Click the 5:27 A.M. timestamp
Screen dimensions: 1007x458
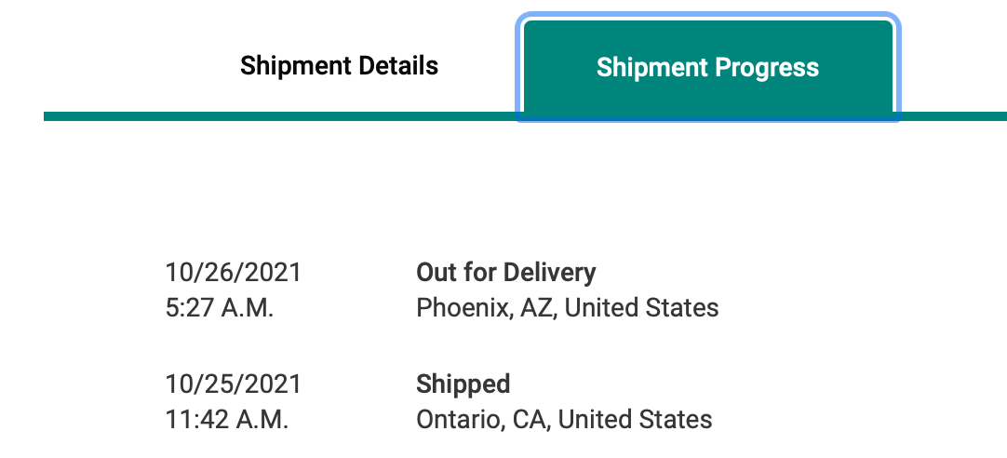[x=220, y=308]
